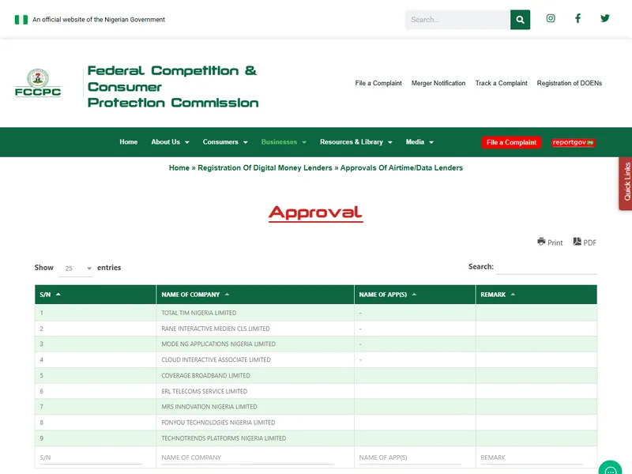
Task: Expand the Businesses menu
Action: click(284, 142)
